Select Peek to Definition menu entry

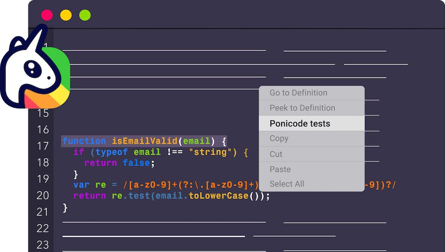pyautogui.click(x=312, y=108)
